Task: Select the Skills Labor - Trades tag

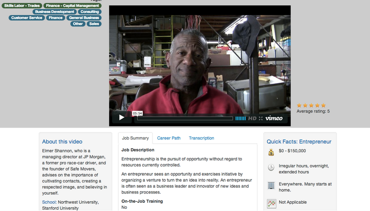Action: (x=22, y=5)
